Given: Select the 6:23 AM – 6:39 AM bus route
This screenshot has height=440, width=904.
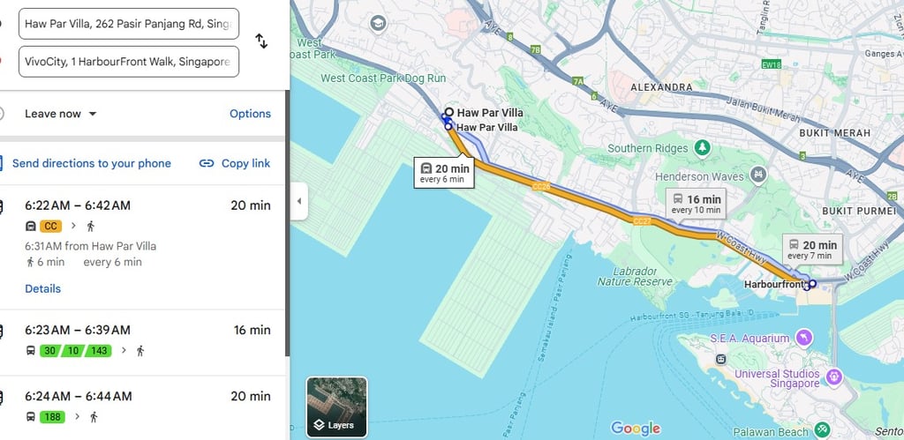Looking at the screenshot, I should tap(142, 343).
